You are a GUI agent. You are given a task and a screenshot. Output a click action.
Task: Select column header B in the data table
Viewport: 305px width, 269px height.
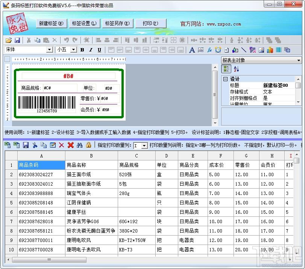coord(91,156)
